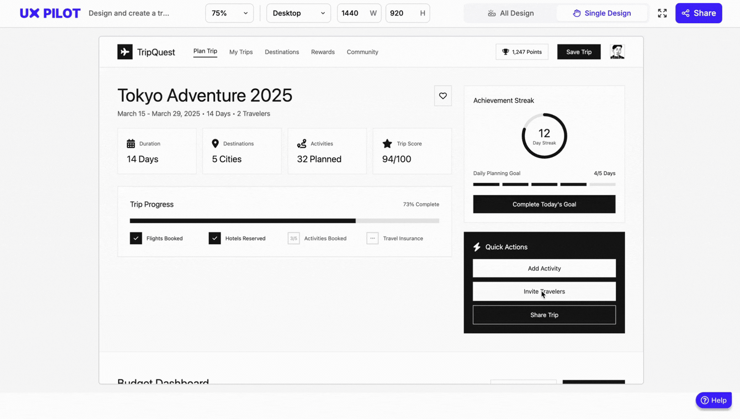
Task: Switch to Single Design view
Action: click(x=602, y=13)
